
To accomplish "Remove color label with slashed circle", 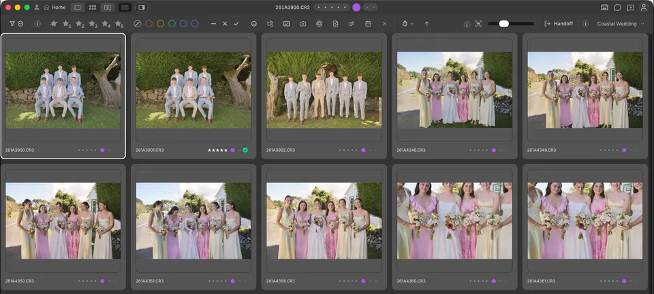I will (x=137, y=24).
